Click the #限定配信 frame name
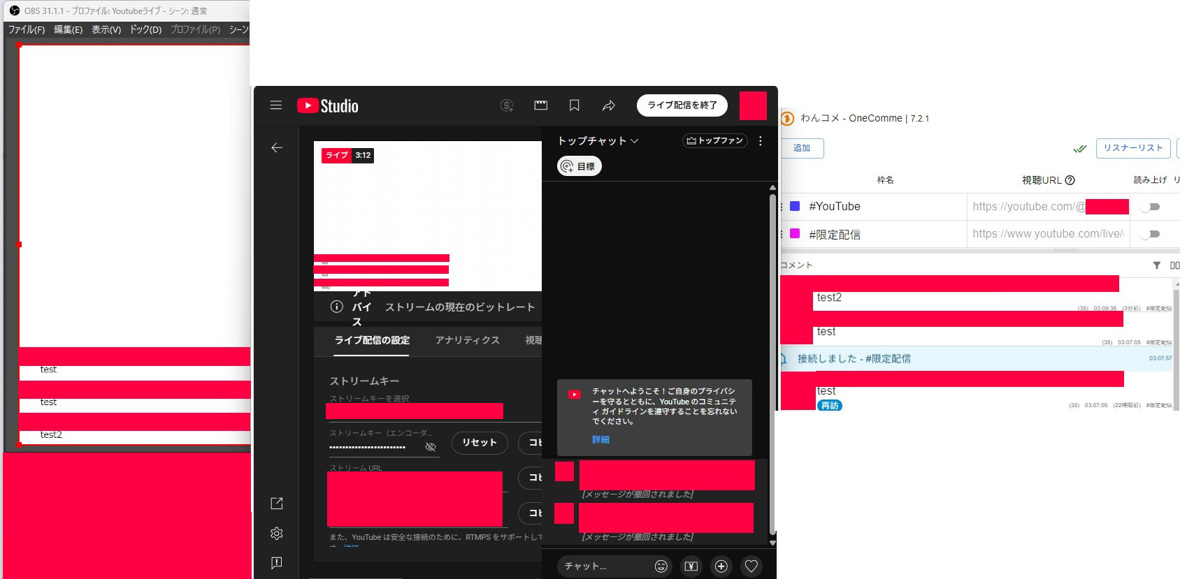The image size is (1180, 579). [835, 235]
